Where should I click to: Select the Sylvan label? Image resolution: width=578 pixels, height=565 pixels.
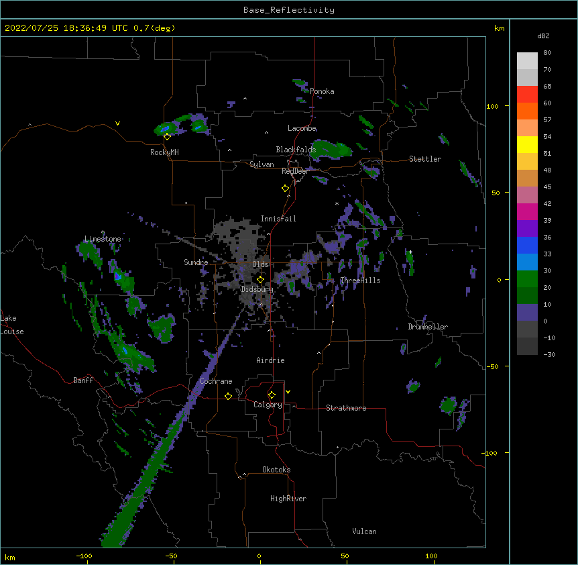262,164
